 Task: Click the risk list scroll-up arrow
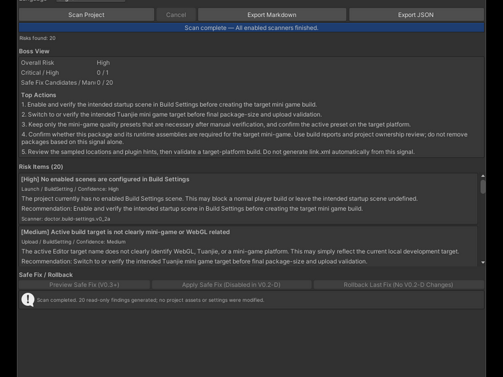point(483,176)
